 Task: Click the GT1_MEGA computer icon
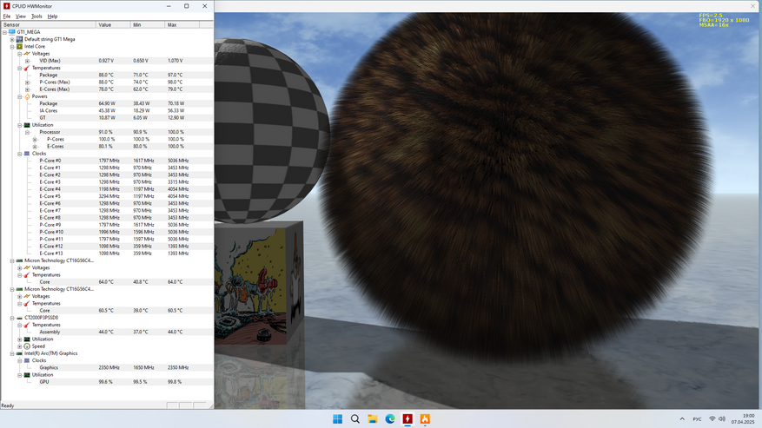pyautogui.click(x=12, y=32)
